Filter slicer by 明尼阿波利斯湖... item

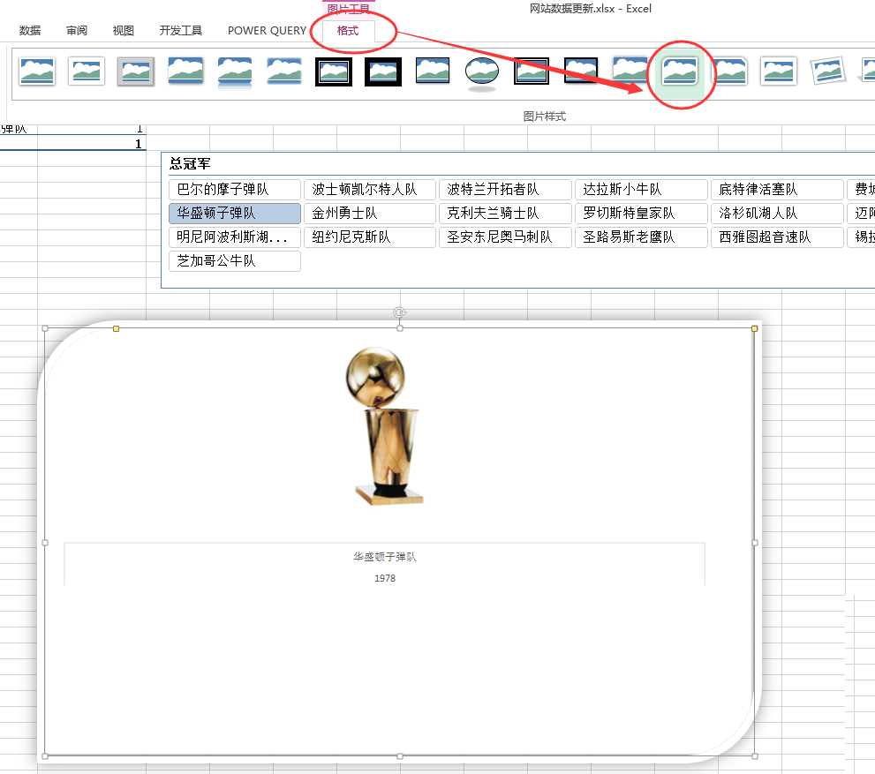pos(235,237)
